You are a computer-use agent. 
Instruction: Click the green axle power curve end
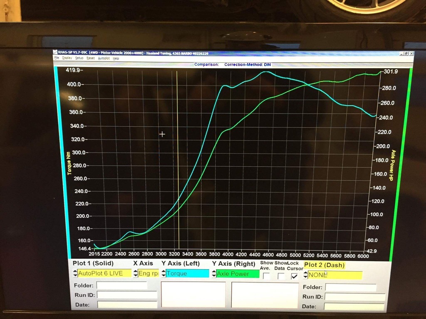[381, 71]
